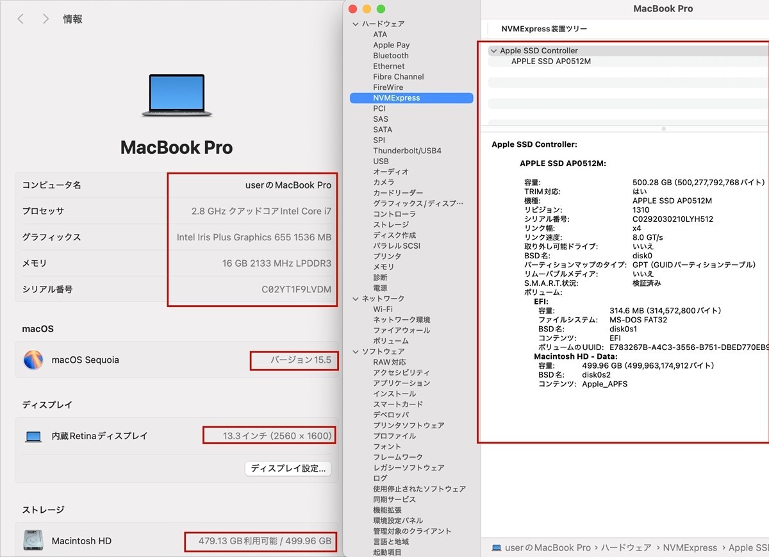769x557 pixels.
Task: Click computer icon in bottom path bar
Action: 497,548
